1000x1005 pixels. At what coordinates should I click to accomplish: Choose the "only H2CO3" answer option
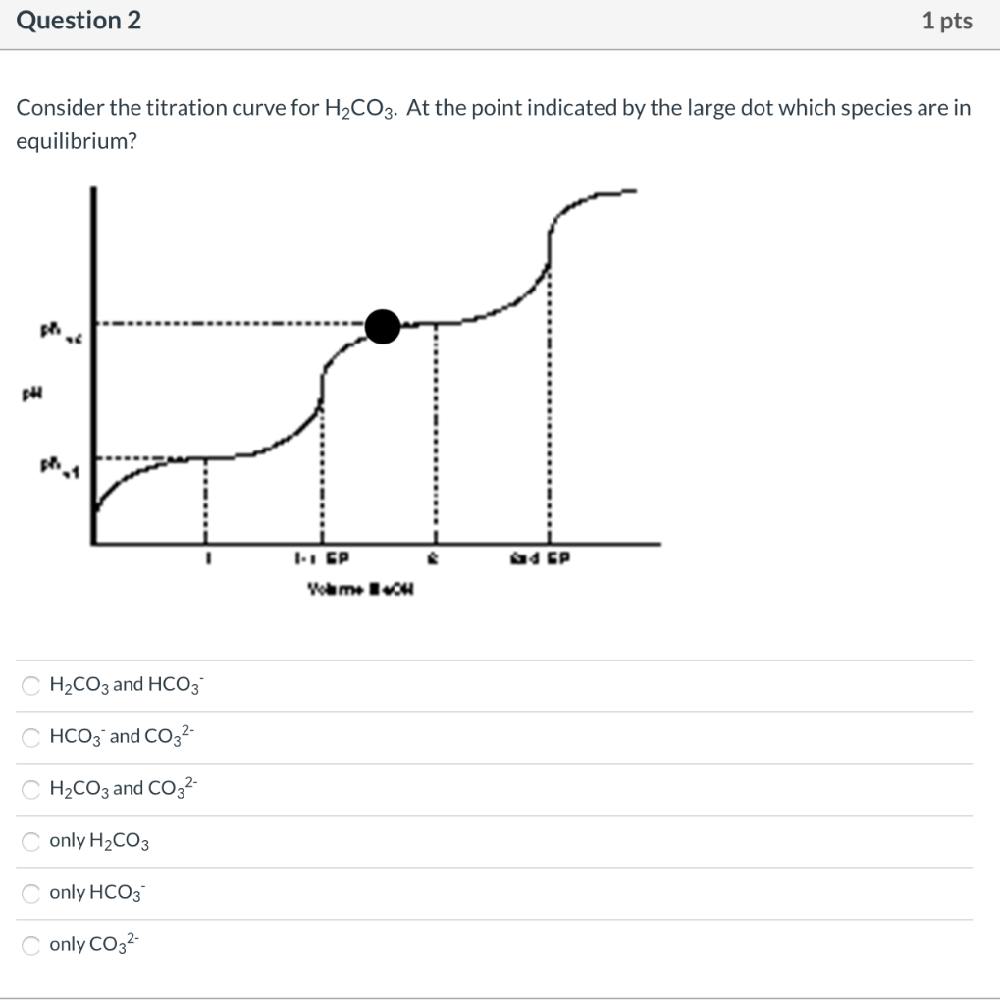pyautogui.click(x=30, y=841)
